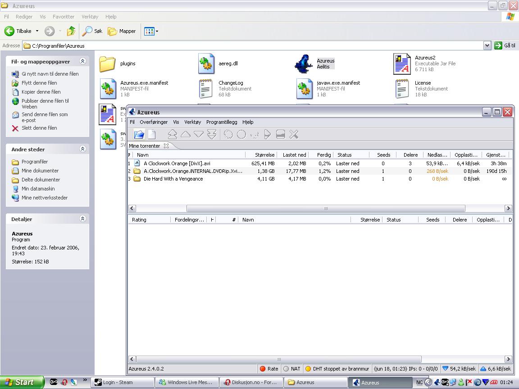
Task: Select the License text document
Action: tap(421, 89)
